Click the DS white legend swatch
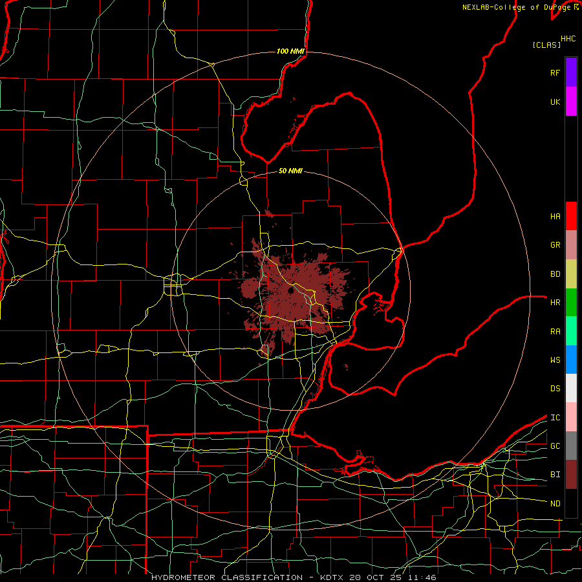The height and width of the screenshot is (582, 582). tap(571, 388)
